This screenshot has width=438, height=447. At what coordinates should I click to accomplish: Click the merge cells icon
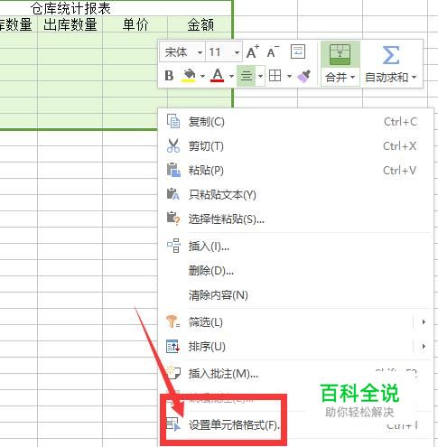[340, 54]
